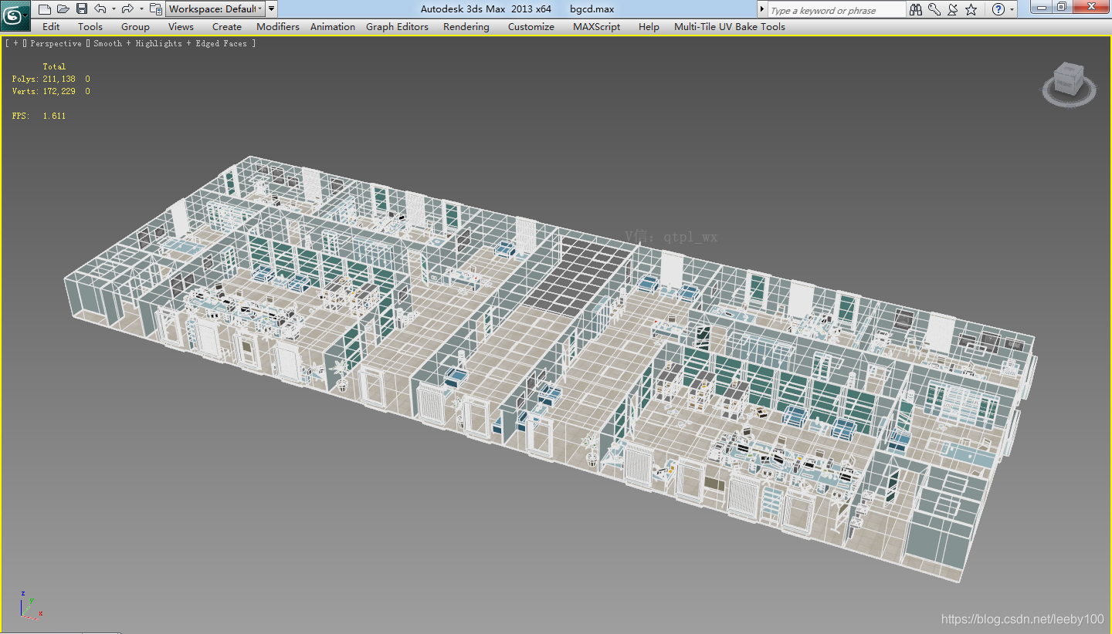Redo the action with the Redo arrow

click(127, 9)
